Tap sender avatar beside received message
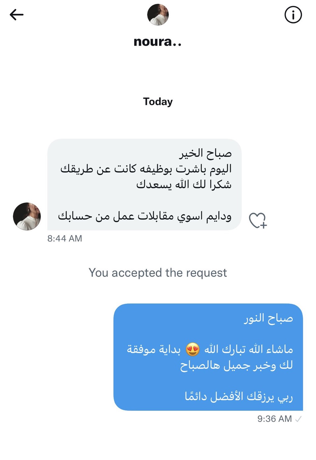The image size is (316, 460). coord(27,216)
